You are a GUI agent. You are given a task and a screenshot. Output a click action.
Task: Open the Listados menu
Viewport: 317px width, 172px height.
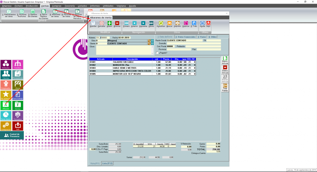[82, 6]
